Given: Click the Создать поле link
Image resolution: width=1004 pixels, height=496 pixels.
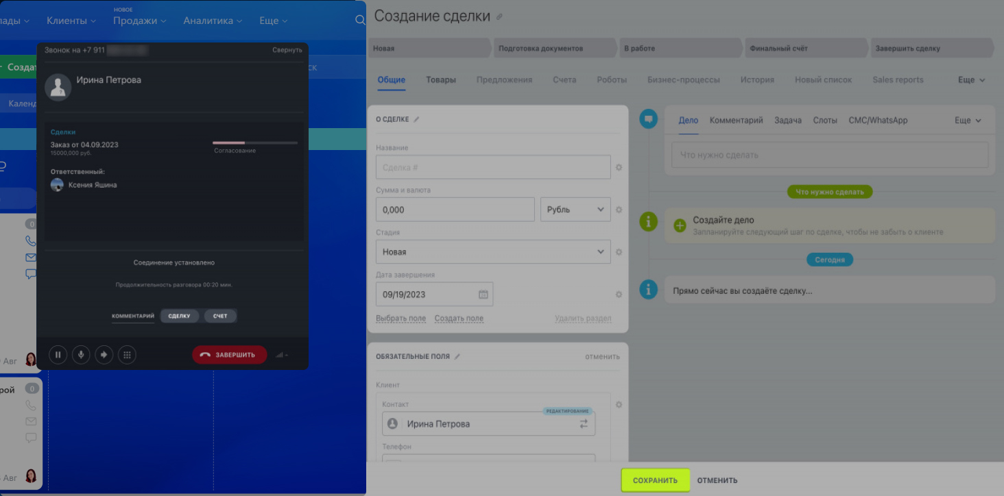Looking at the screenshot, I should click(x=459, y=319).
